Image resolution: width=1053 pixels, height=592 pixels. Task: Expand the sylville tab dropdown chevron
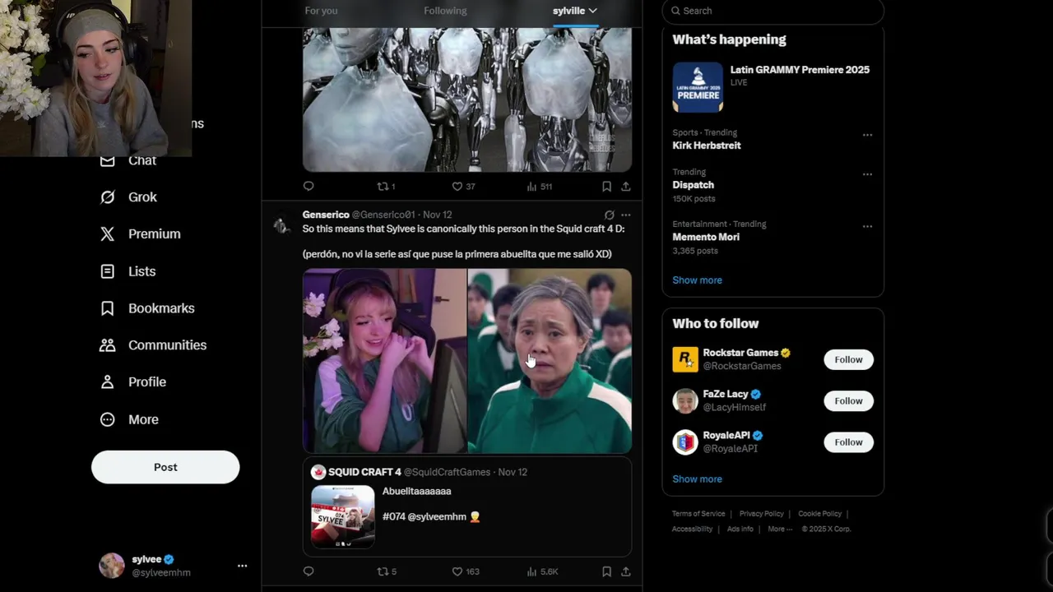pos(592,11)
